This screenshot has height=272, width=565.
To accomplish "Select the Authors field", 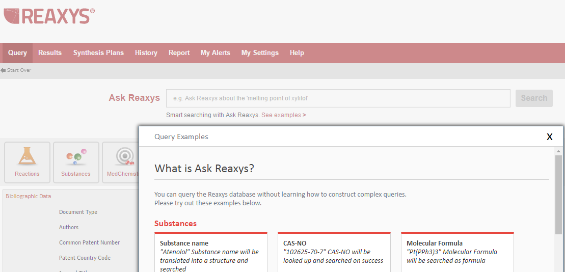I will (69, 227).
